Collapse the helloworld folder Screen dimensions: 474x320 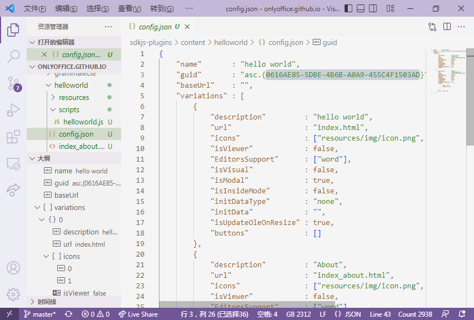point(48,86)
